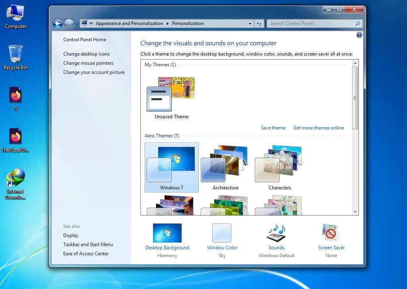
Task: Select the Architecture theme
Action: coord(226,168)
